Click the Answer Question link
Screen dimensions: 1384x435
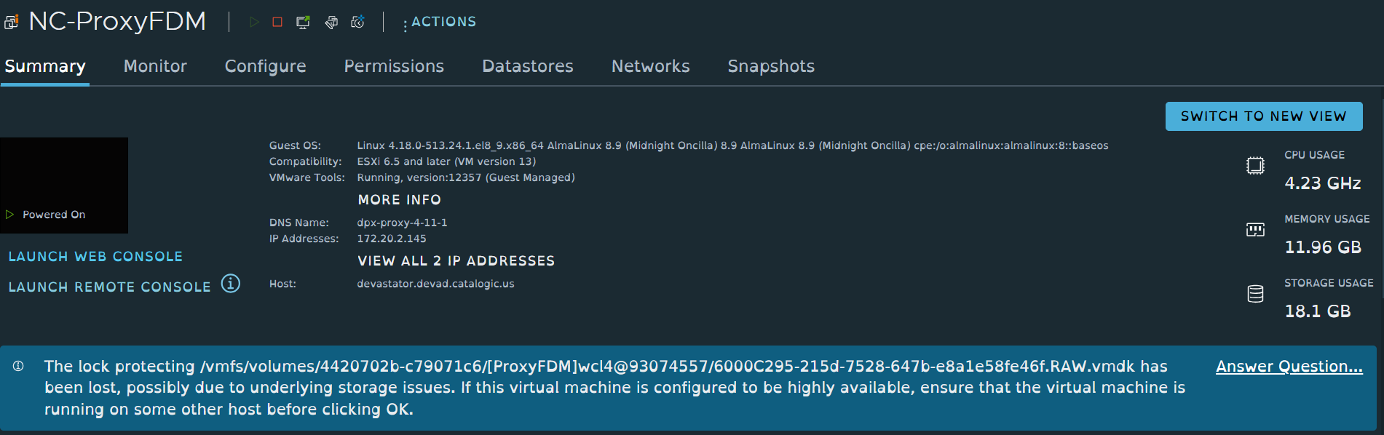click(x=1289, y=367)
